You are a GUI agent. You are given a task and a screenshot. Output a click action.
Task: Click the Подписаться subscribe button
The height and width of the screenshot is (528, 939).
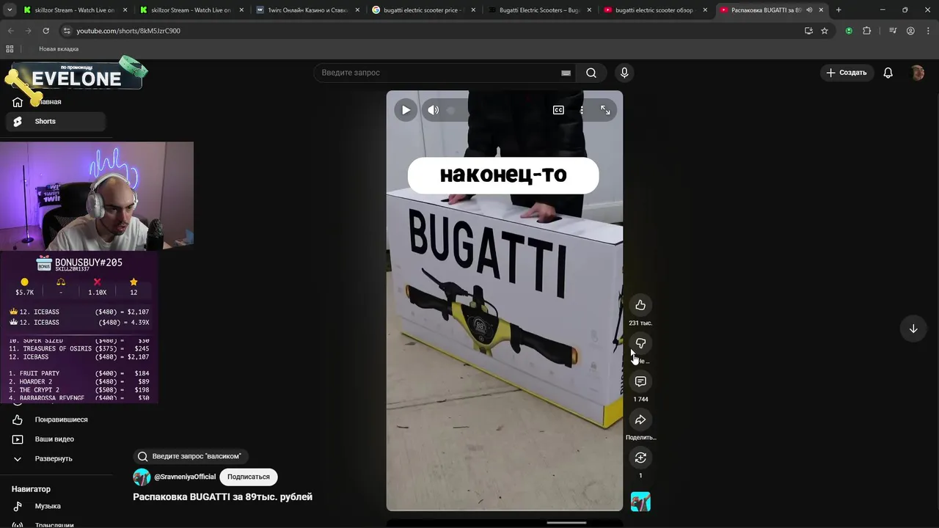point(249,477)
